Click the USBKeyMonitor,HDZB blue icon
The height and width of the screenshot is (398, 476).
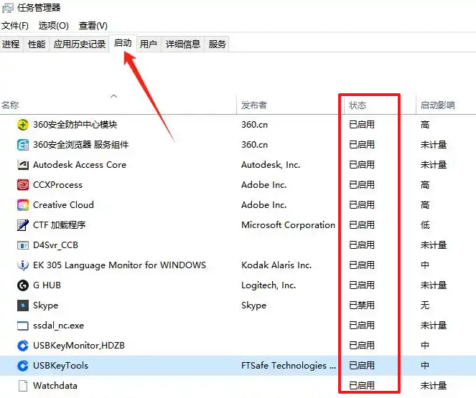coord(23,346)
